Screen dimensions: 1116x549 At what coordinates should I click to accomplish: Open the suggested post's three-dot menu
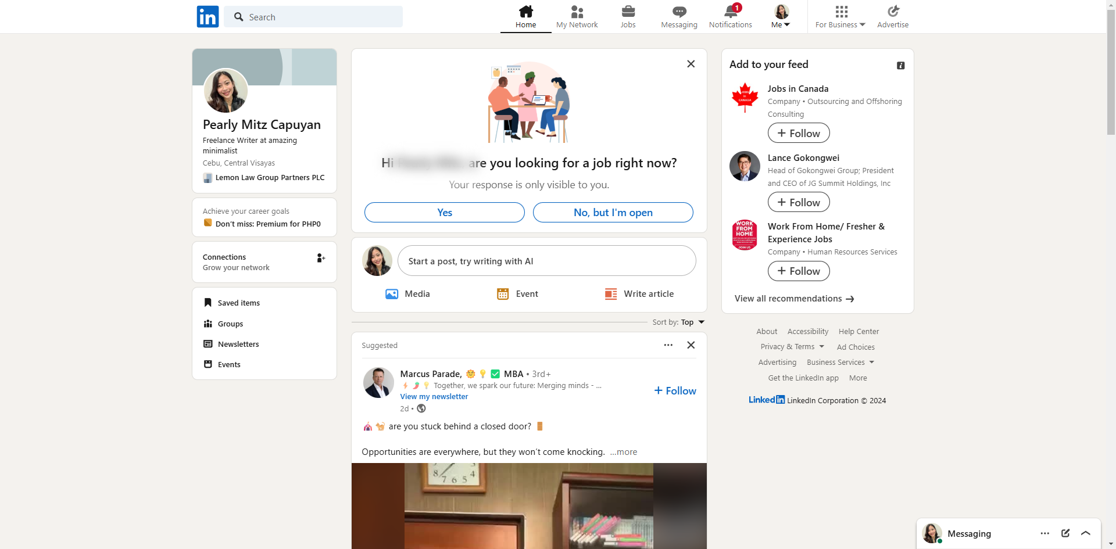pyautogui.click(x=668, y=345)
